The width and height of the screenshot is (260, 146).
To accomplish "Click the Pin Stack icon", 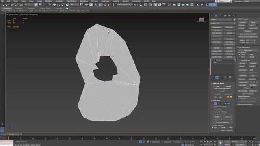I will pyautogui.click(x=212, y=77).
